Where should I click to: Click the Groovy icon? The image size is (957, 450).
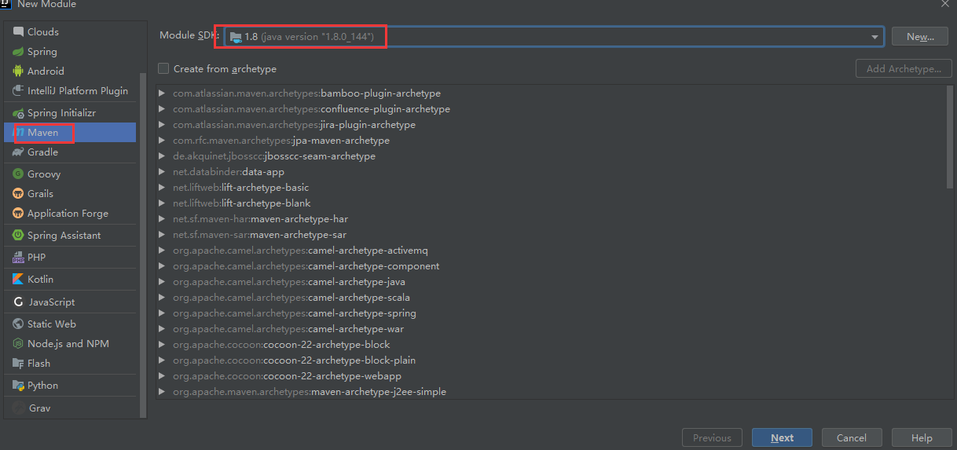(x=19, y=174)
